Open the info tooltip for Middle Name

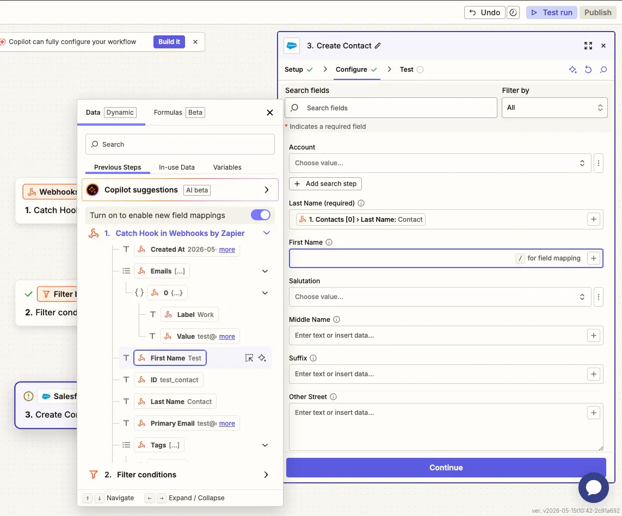tap(336, 319)
